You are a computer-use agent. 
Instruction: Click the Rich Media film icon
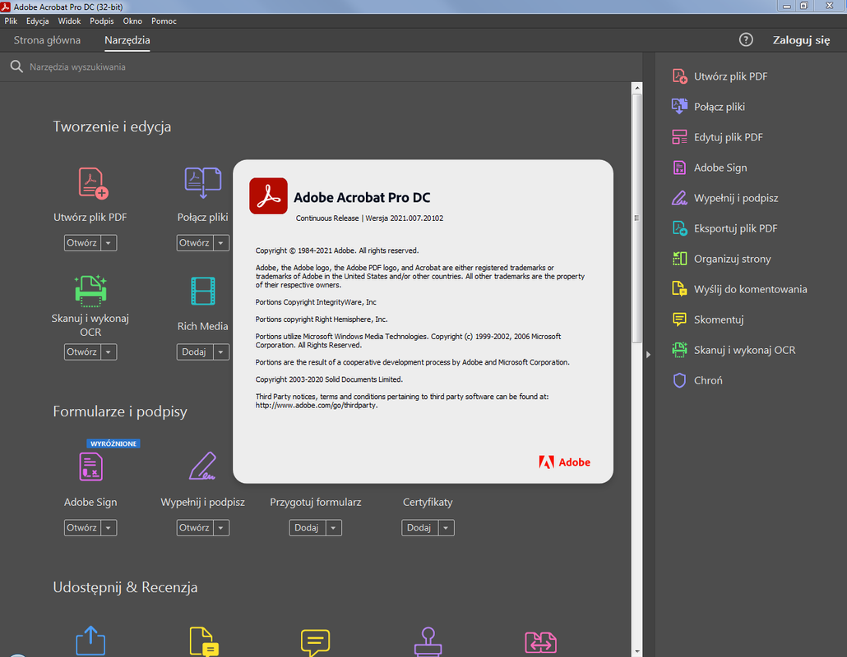click(x=203, y=291)
